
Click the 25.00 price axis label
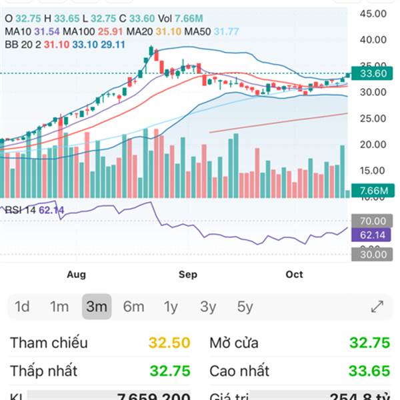(x=373, y=119)
